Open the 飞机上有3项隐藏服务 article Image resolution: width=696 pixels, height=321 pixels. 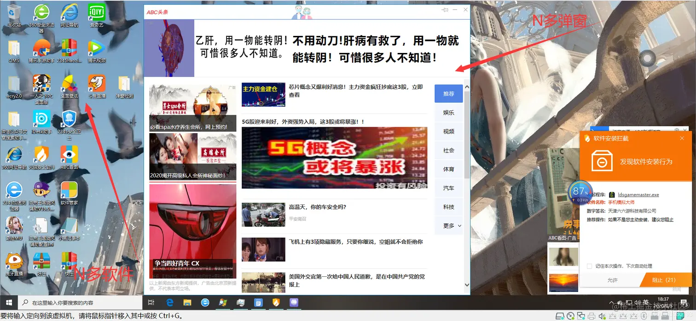tap(356, 242)
